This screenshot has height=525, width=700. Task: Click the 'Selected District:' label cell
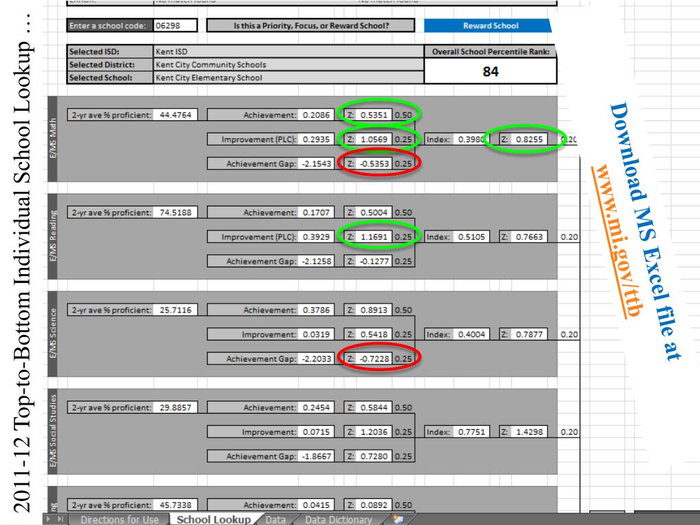pos(110,64)
